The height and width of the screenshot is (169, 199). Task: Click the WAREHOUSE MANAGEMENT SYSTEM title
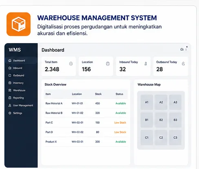click(x=97, y=18)
